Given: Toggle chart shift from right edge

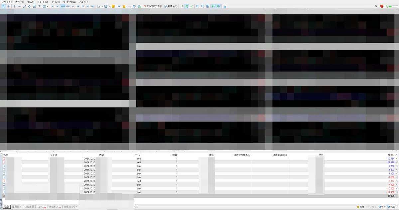Looking at the screenshot, I should pyautogui.click(x=218, y=6).
